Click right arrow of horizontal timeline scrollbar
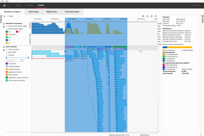Image resolution: width=204 pixels, height=136 pixels. (x=156, y=133)
